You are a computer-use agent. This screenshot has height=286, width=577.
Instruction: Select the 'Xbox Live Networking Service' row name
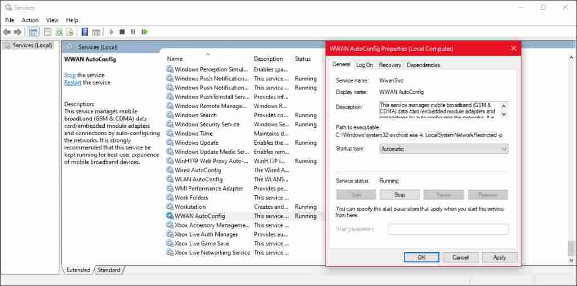coord(212,253)
